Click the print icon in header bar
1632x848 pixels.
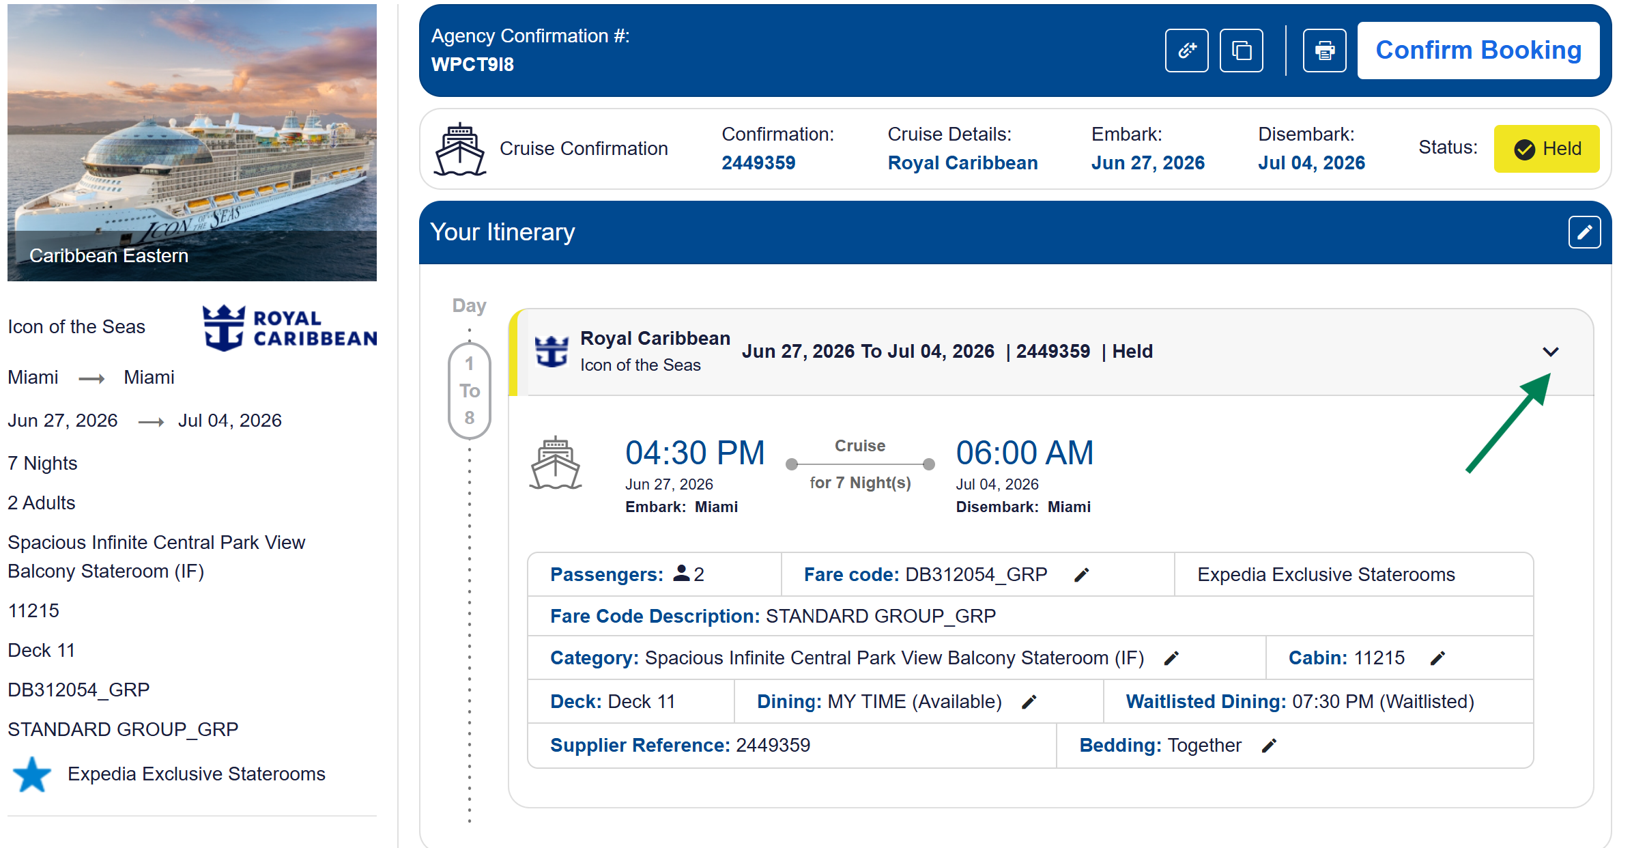[x=1324, y=51]
